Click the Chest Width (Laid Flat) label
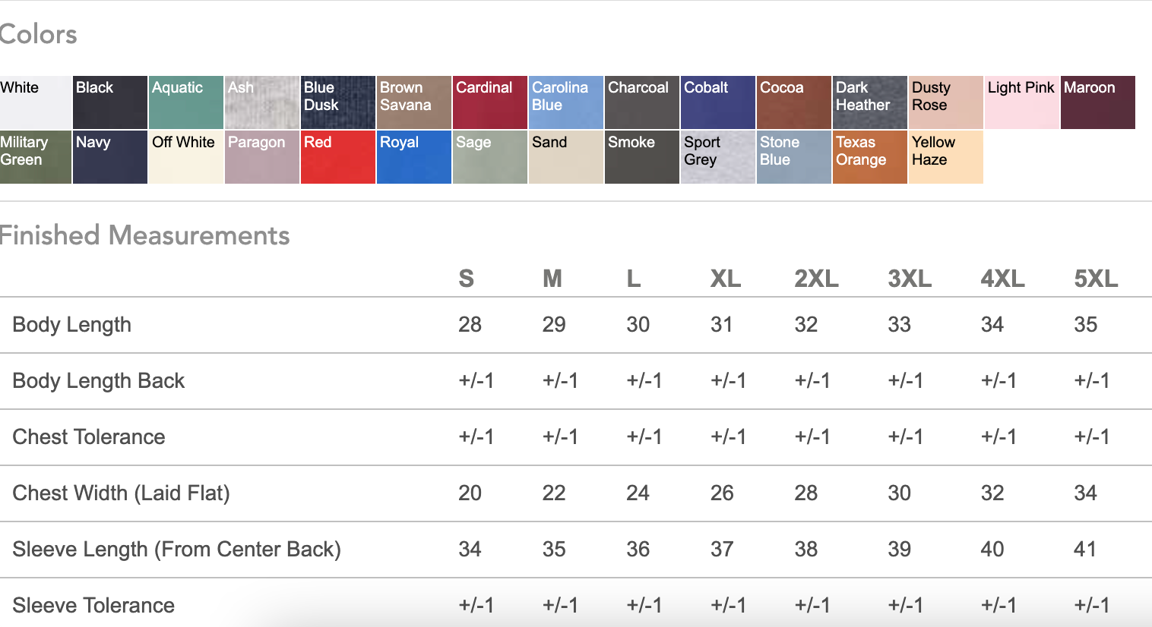 coord(122,493)
